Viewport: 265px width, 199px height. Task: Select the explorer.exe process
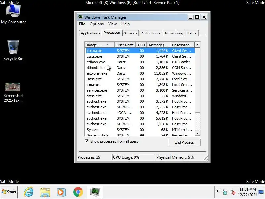pyautogui.click(x=140, y=73)
